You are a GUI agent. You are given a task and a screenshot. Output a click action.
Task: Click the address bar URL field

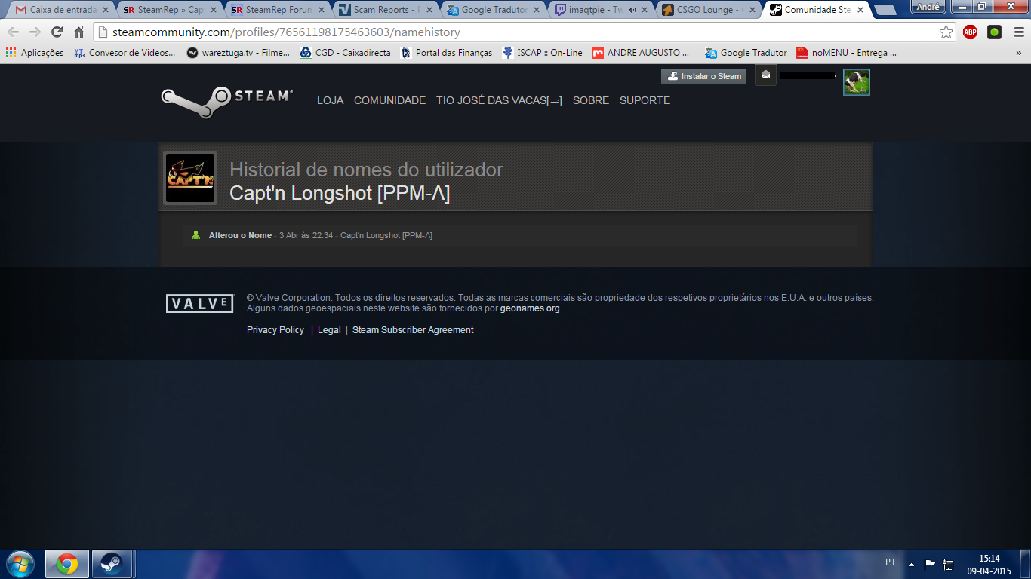click(x=513, y=32)
